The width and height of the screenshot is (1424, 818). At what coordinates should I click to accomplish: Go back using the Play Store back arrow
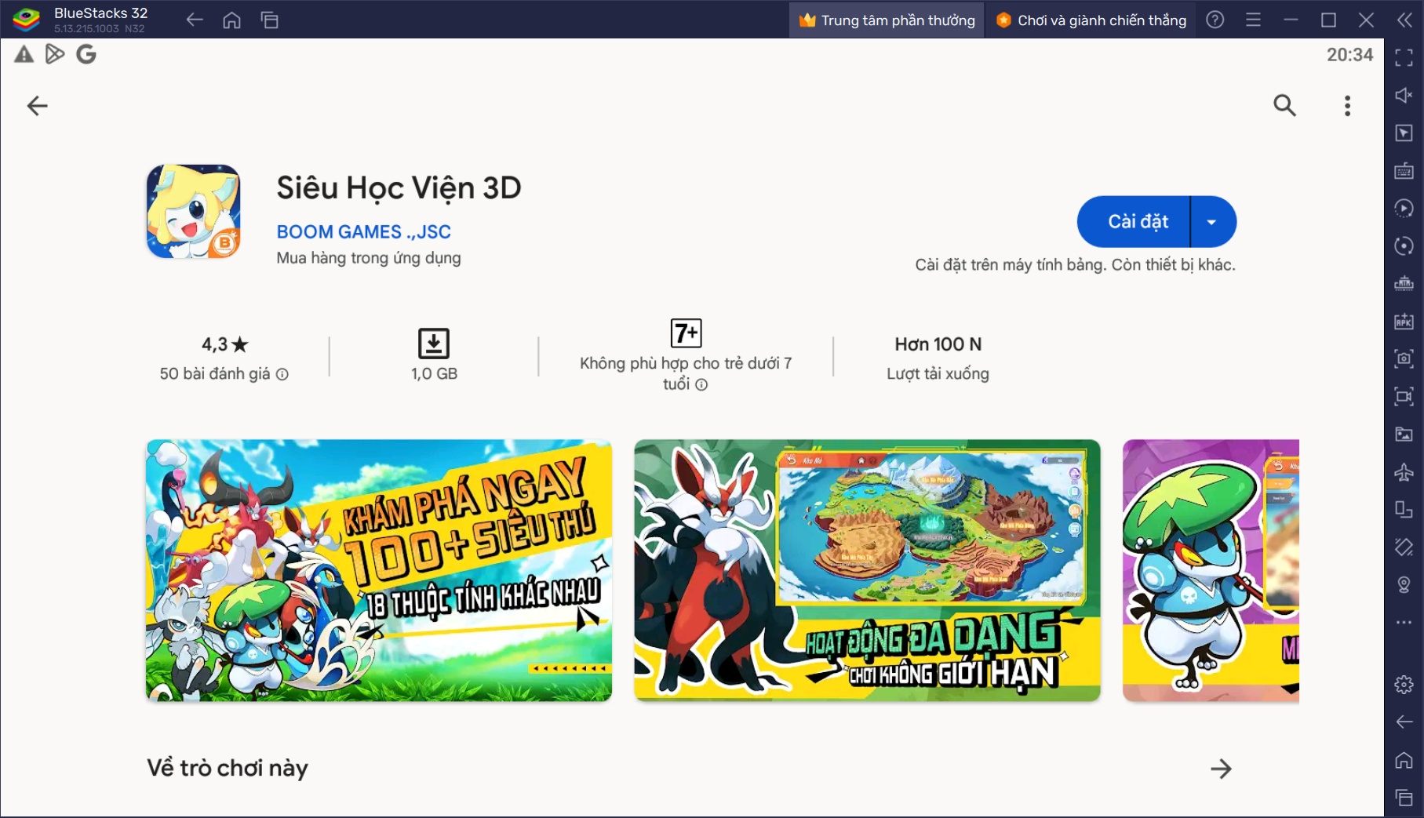click(x=37, y=106)
